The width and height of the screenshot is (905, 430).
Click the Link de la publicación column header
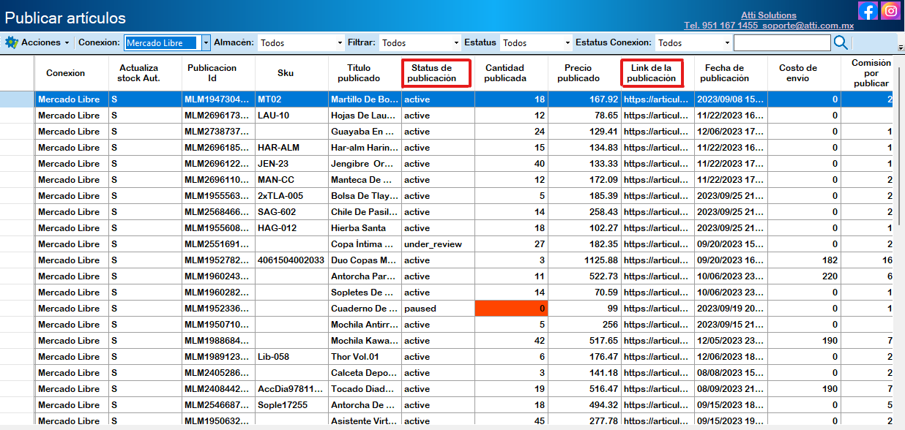point(652,73)
